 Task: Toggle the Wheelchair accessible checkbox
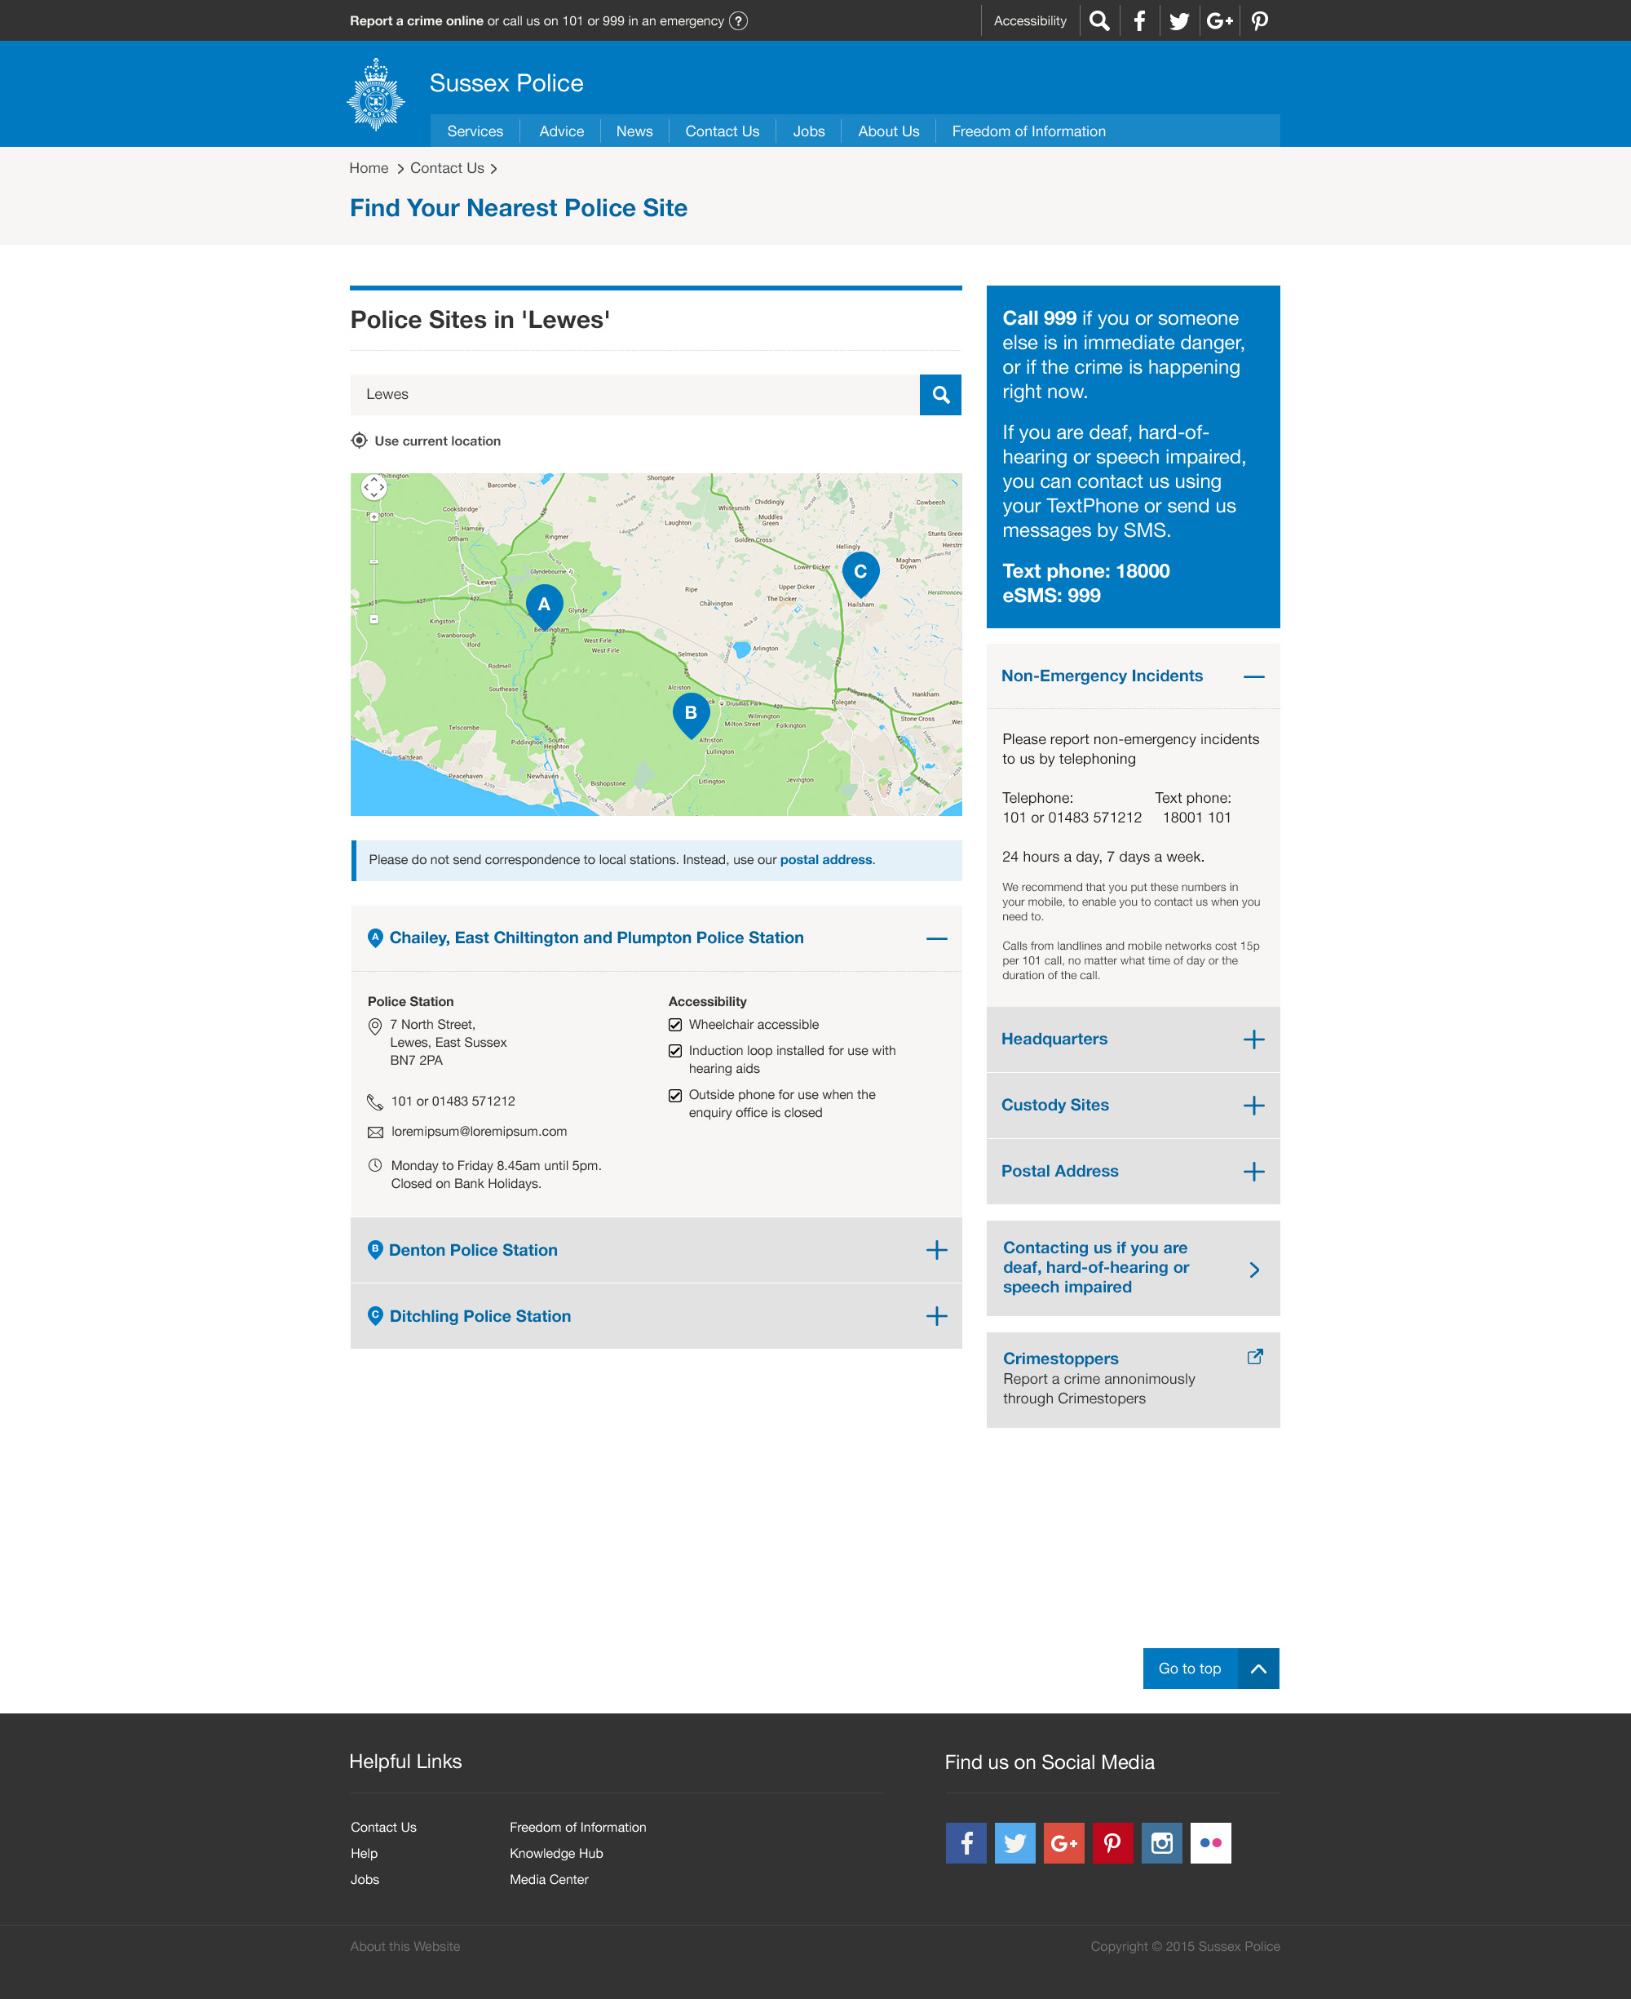pos(675,1025)
